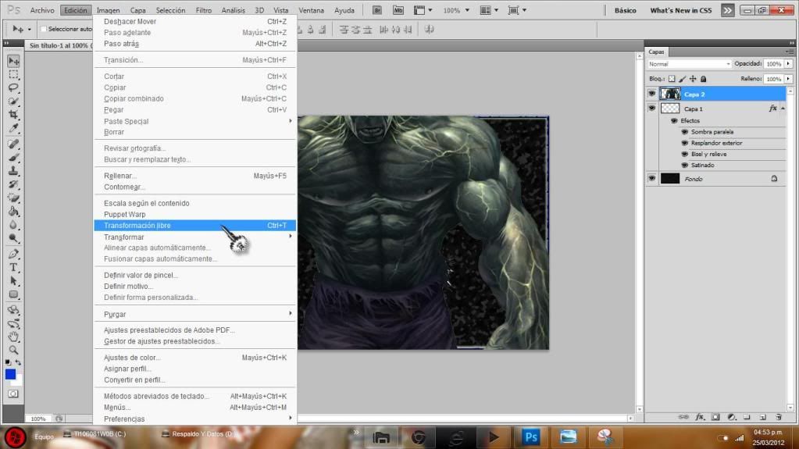Select the Pen tool
799x449 pixels.
pos(14,254)
